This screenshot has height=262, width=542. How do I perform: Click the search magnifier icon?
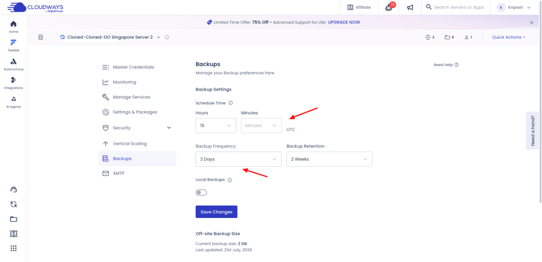tap(429, 7)
